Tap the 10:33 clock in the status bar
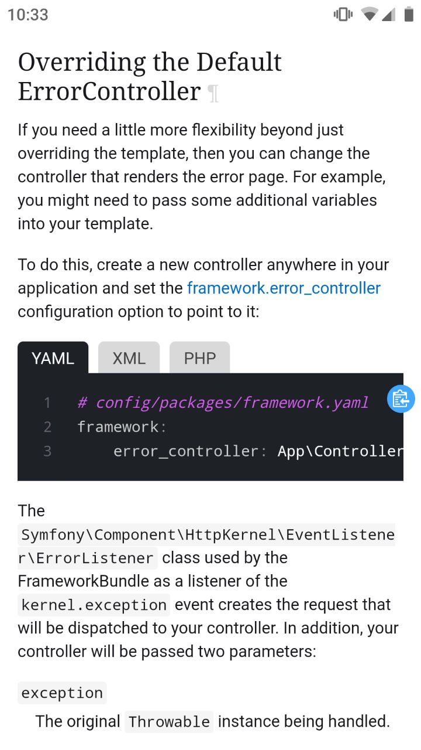The width and height of the screenshot is (421, 750). tap(28, 15)
